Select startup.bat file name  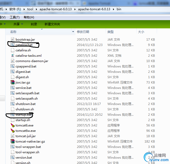tap(24, 115)
